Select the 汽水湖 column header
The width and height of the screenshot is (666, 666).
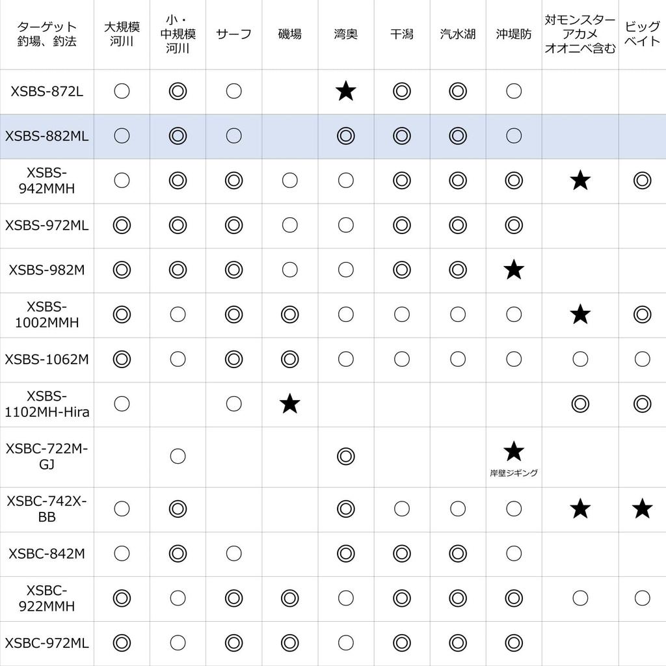458,34
